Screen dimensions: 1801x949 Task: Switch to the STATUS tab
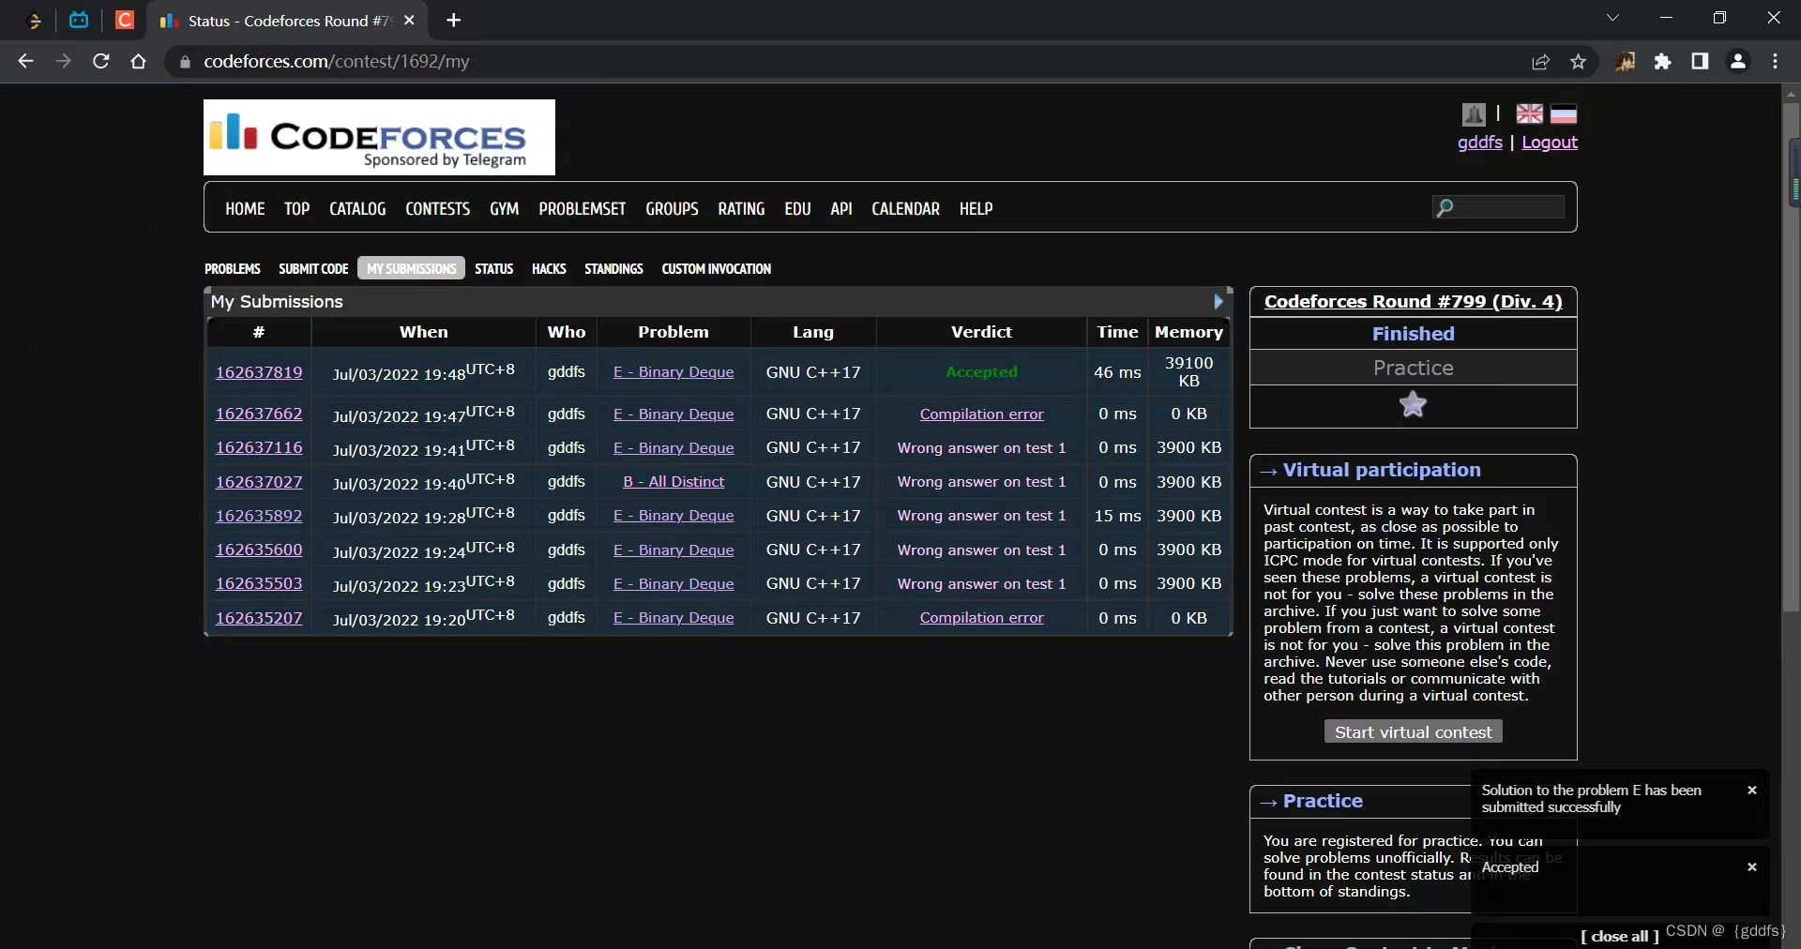click(x=493, y=269)
